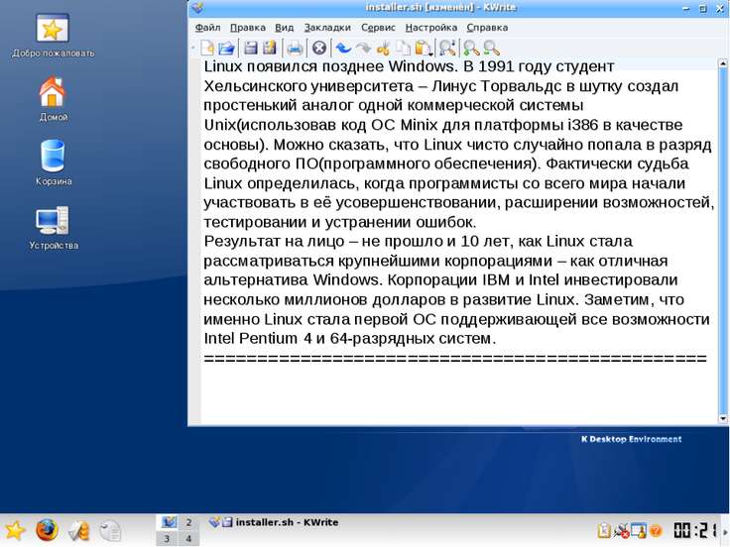The image size is (730, 547).
Task: Click the greyed Redo arrow icon
Action: tap(363, 48)
